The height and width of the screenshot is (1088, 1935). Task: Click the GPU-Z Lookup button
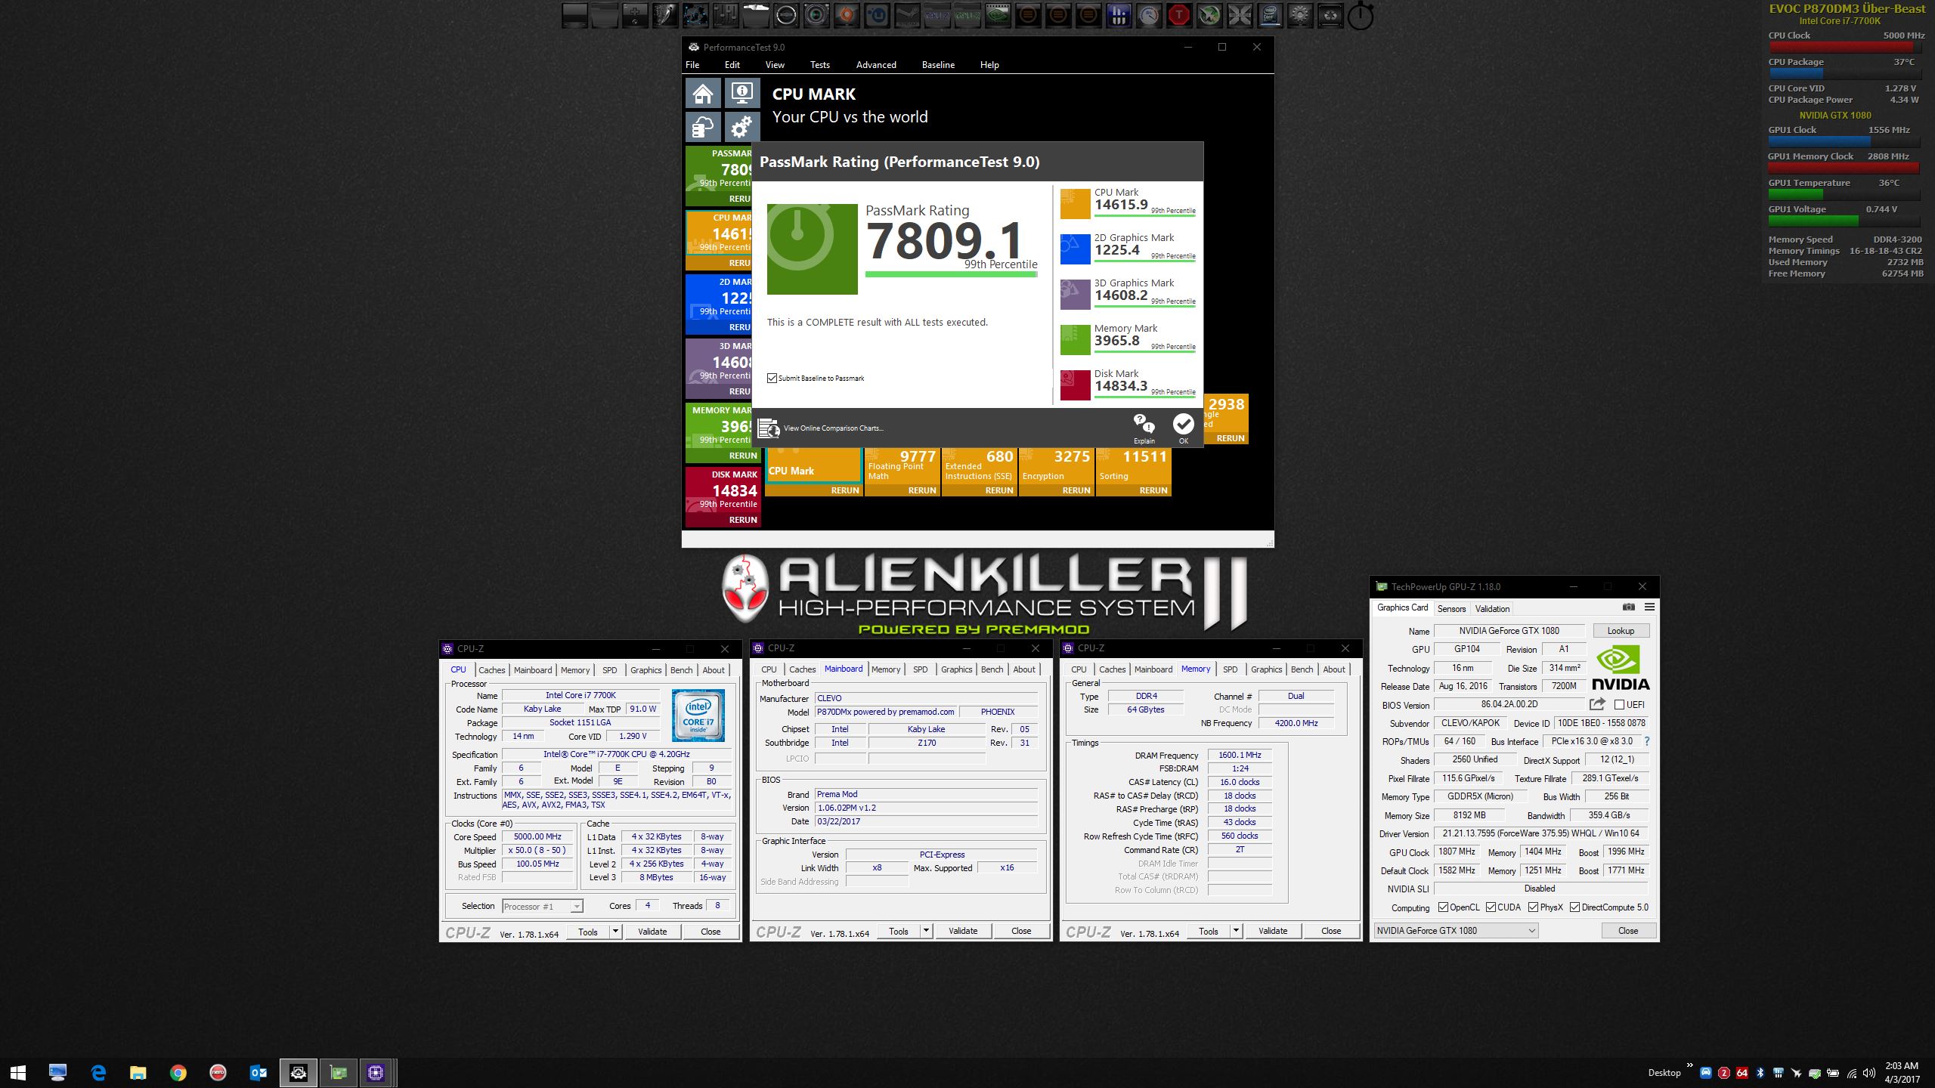1620,631
